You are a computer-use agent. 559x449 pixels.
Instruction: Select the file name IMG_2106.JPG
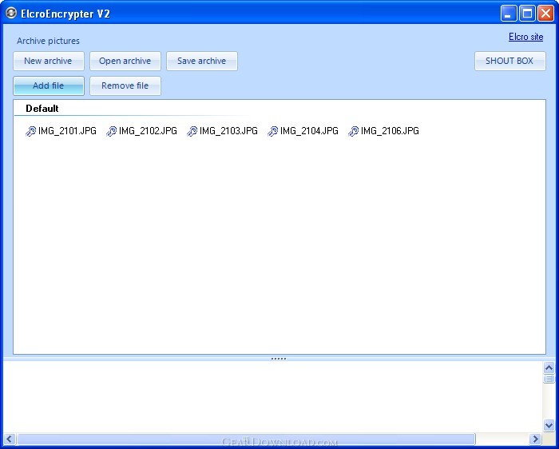tap(390, 131)
